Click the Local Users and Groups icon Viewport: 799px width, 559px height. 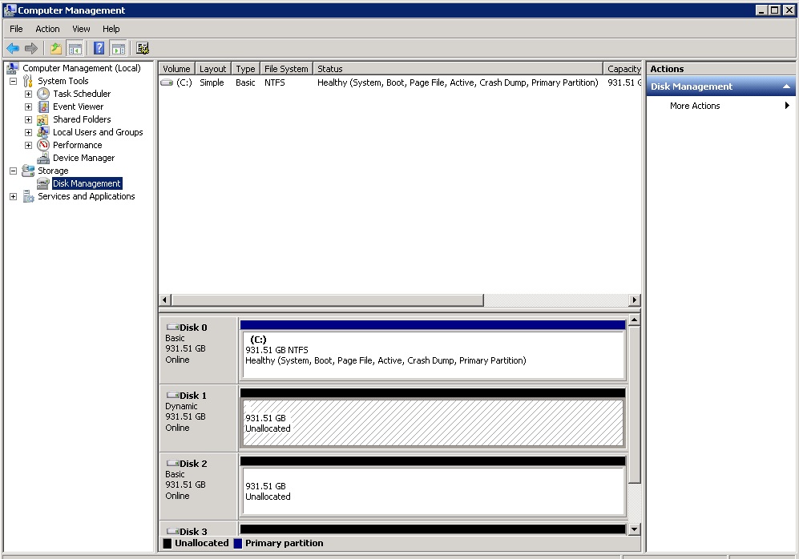43,132
